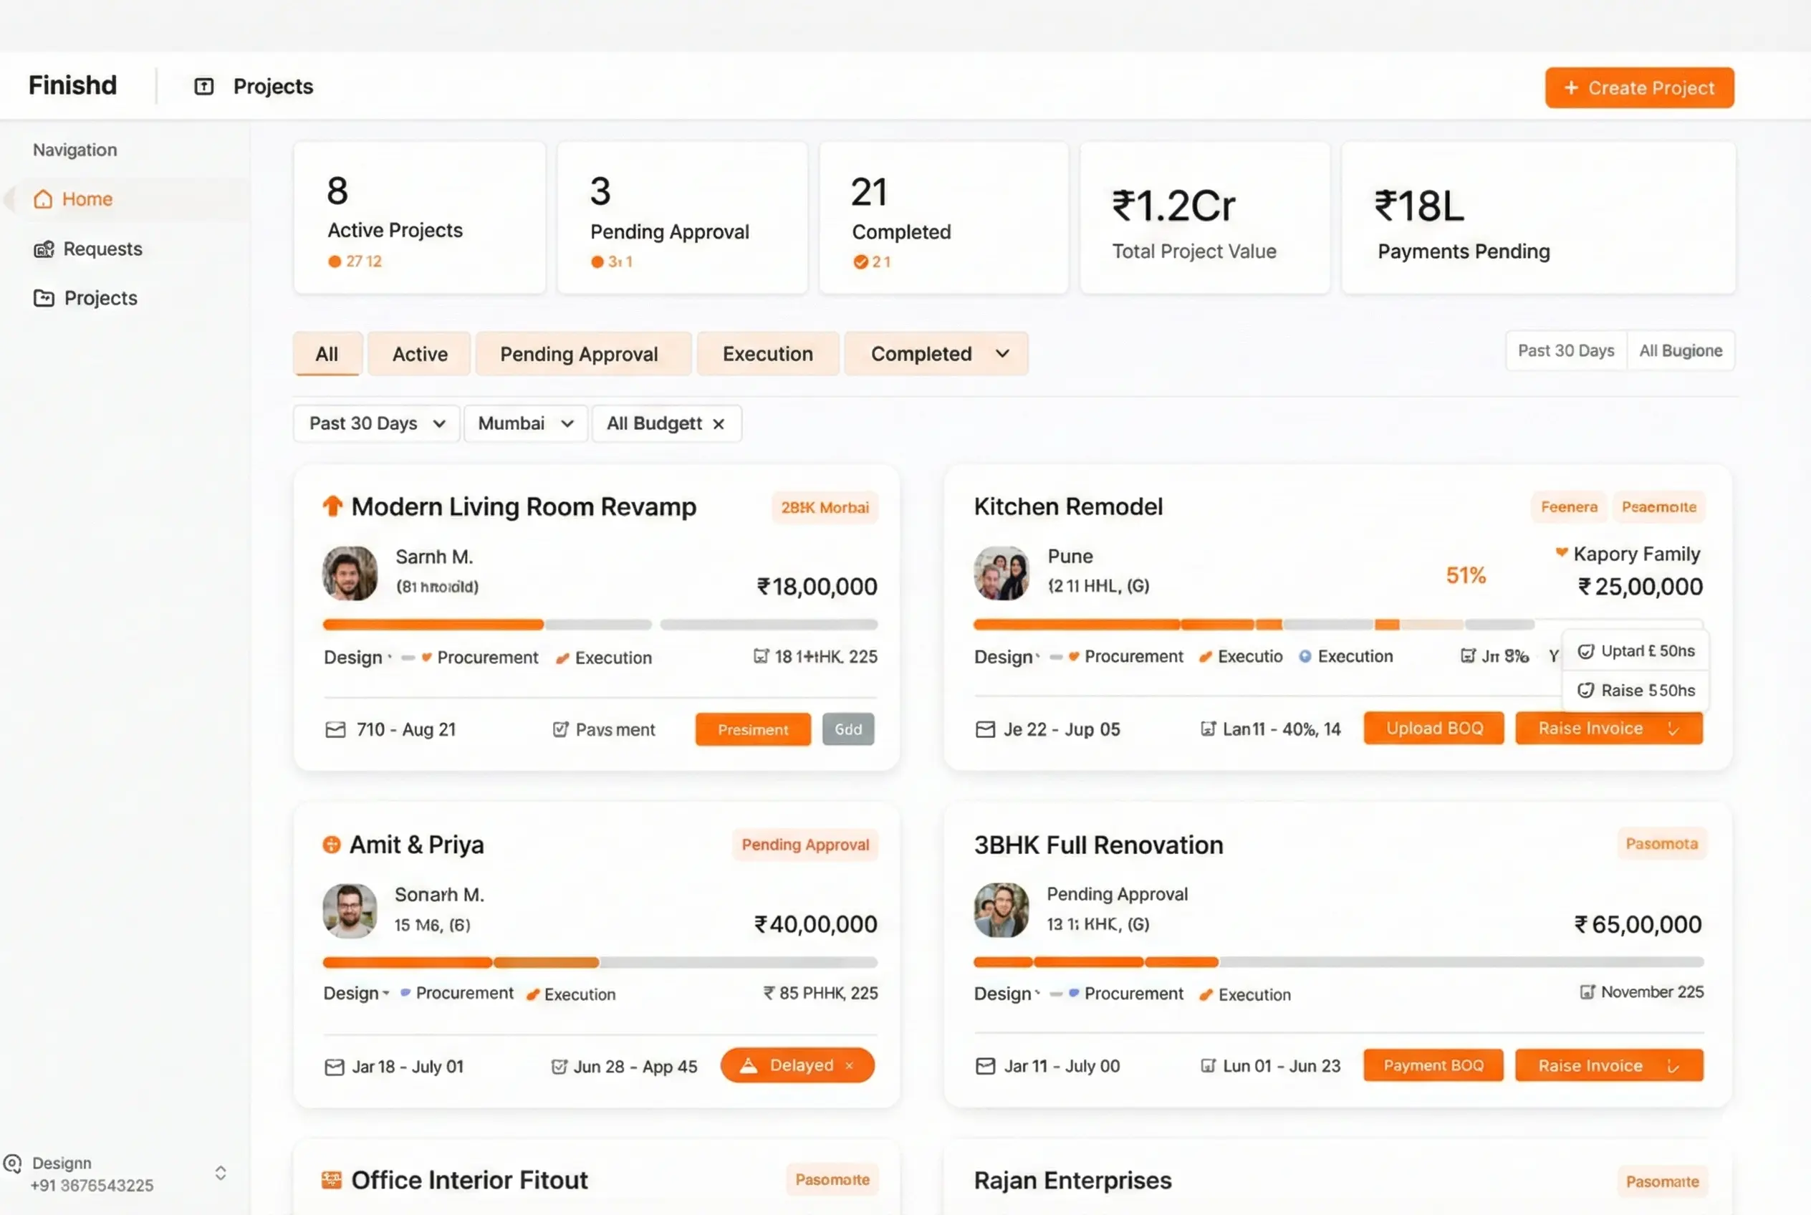Screen dimensions: 1811x1215
Task: Expand the Raise Invoice dropdown on Kitchen Remodel
Action: point(1672,728)
